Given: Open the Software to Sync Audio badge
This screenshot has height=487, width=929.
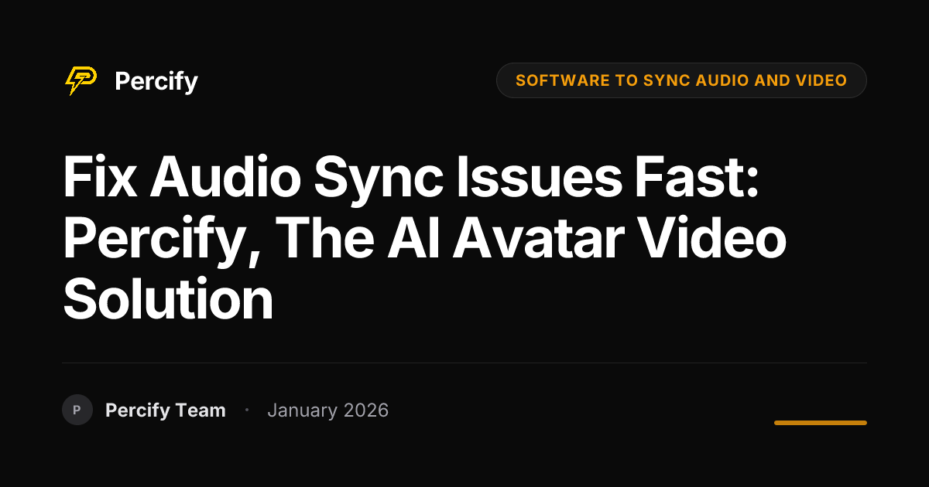Looking at the screenshot, I should coord(681,80).
